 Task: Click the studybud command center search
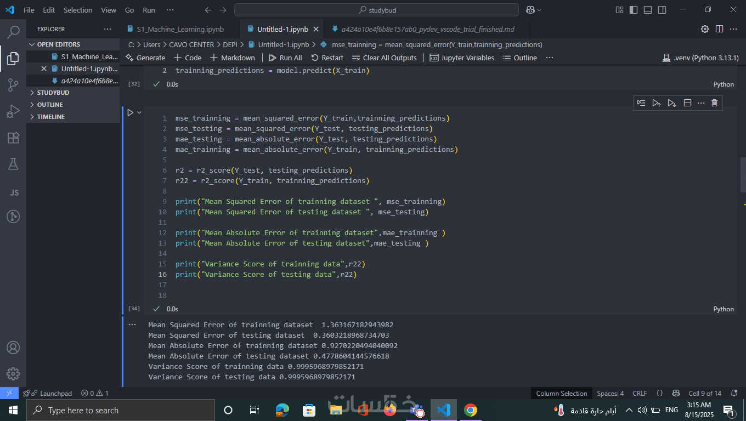click(x=376, y=10)
